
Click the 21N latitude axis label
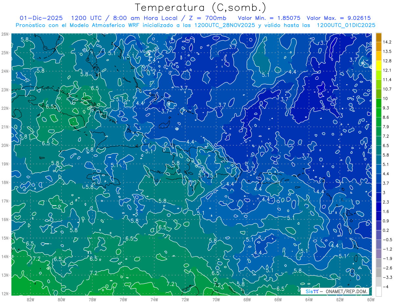pyautogui.click(x=5, y=127)
